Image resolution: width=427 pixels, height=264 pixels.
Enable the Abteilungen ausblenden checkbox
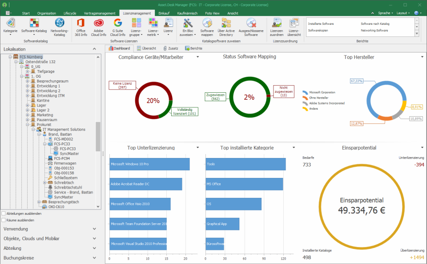click(4, 214)
